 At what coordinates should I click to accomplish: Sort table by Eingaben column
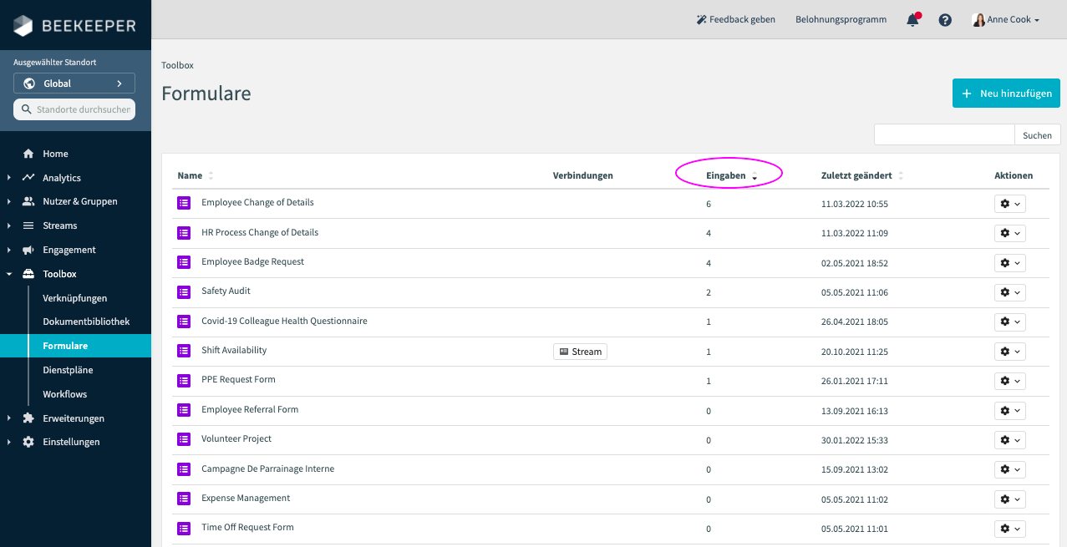731,176
